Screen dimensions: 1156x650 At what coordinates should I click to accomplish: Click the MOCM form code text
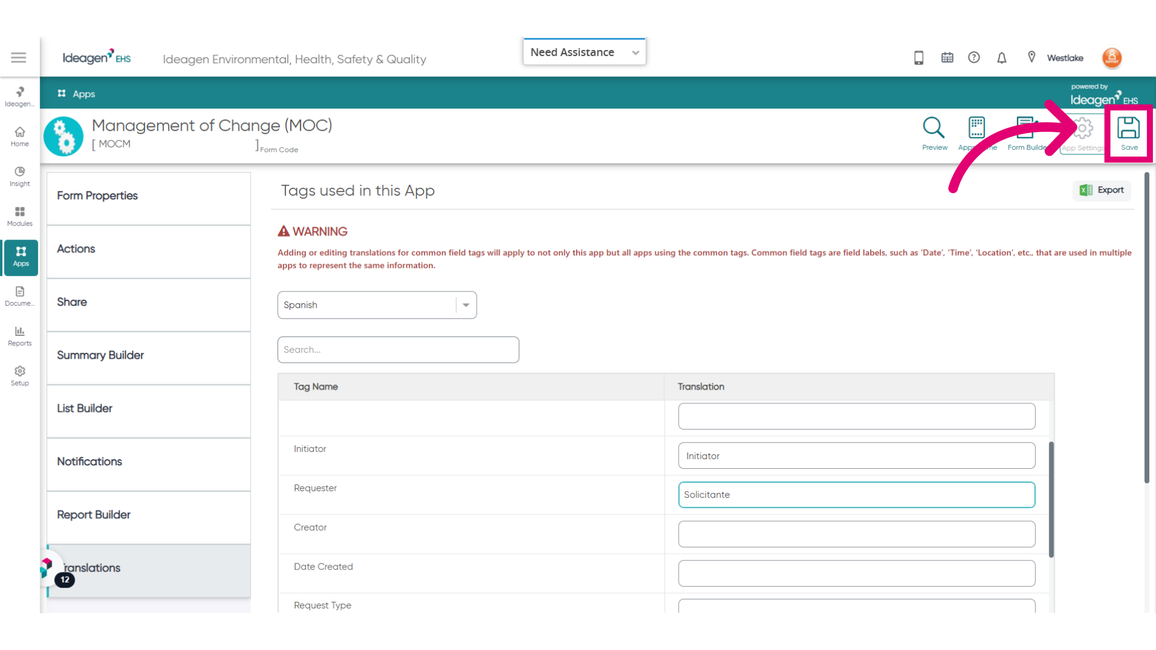114,144
